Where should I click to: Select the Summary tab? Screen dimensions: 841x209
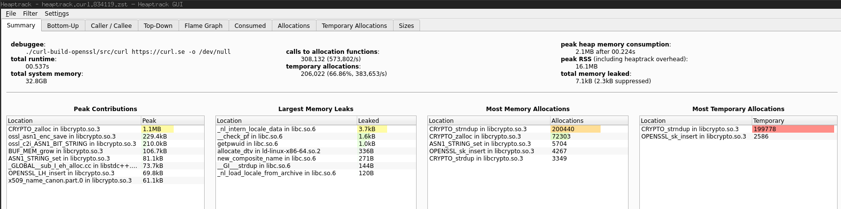(21, 25)
